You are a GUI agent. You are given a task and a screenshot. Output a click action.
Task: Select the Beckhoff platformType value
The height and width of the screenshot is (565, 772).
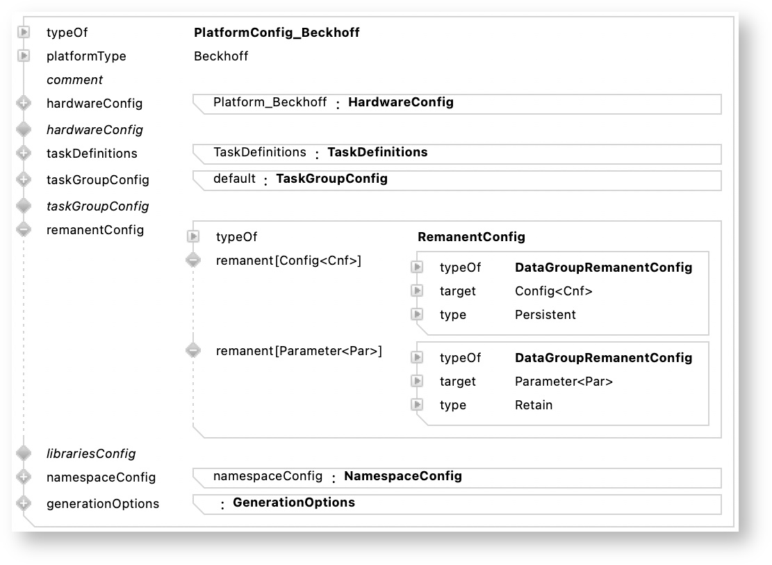click(221, 56)
